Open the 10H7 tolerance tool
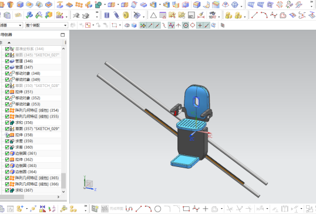This screenshot has width=316, height=214. coord(212,15)
